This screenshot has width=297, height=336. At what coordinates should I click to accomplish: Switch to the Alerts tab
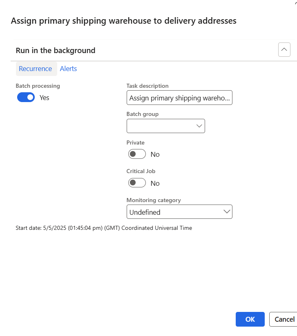point(68,69)
